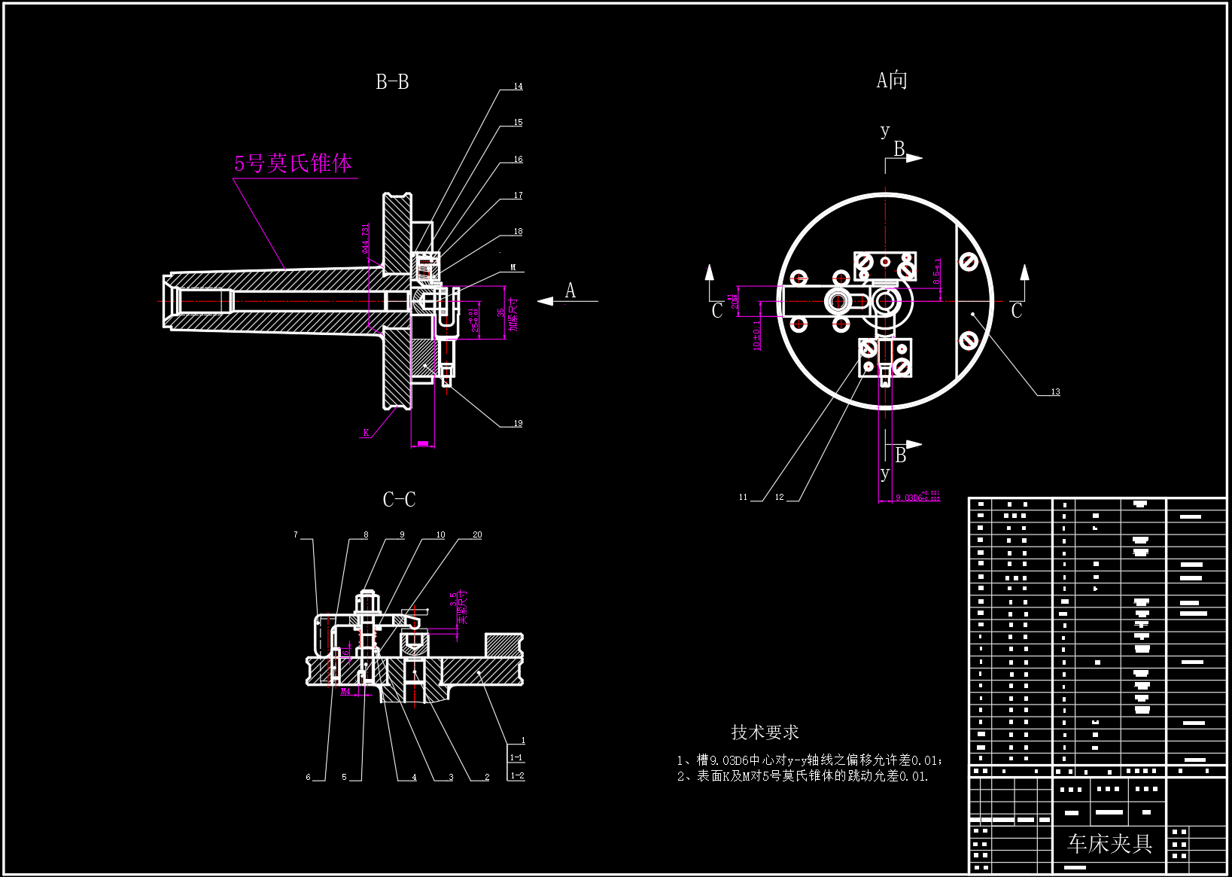Image resolution: width=1232 pixels, height=877 pixels.
Task: Select part balloon number 14
Action: click(x=518, y=87)
